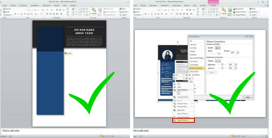Click the Numbering icon in the left window

pos(52,10)
